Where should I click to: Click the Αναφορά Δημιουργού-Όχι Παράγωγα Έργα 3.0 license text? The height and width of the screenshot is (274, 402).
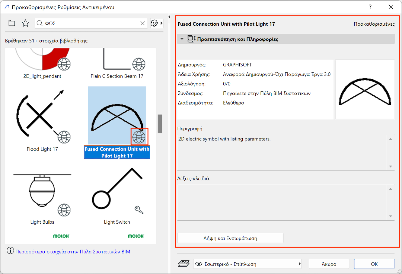click(x=277, y=74)
